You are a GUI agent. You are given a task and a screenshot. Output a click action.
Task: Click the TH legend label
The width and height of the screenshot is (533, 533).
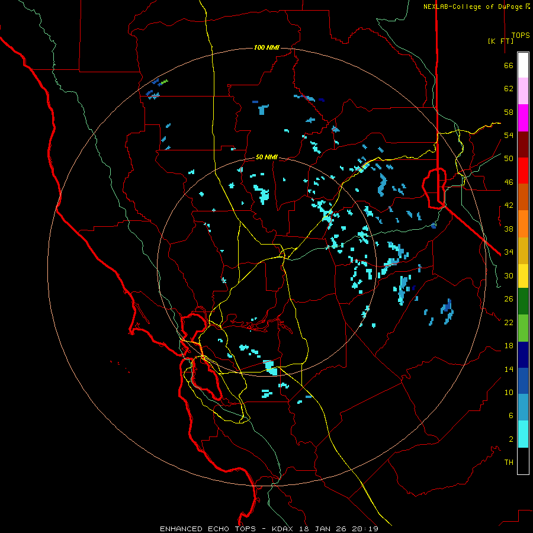click(509, 463)
